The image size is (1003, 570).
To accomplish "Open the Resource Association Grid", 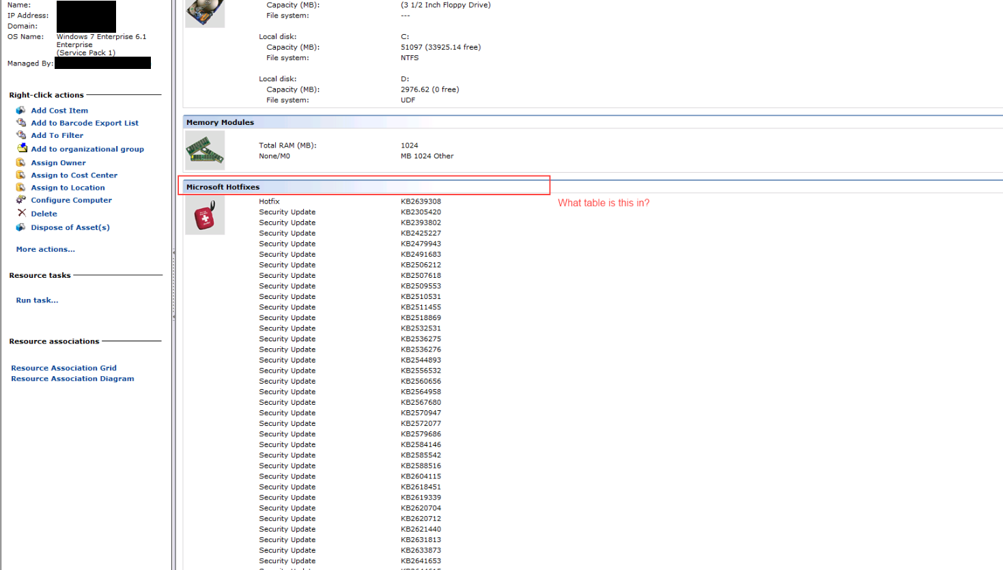I will [x=63, y=368].
